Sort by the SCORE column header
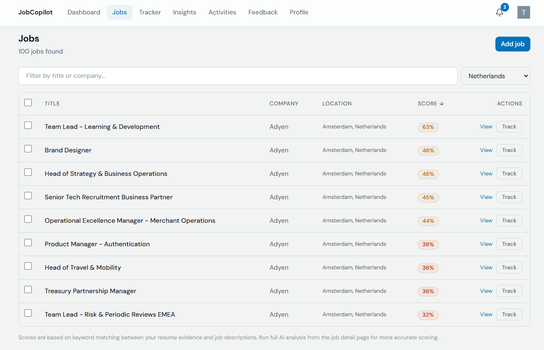Image resolution: width=544 pixels, height=350 pixels. click(431, 104)
